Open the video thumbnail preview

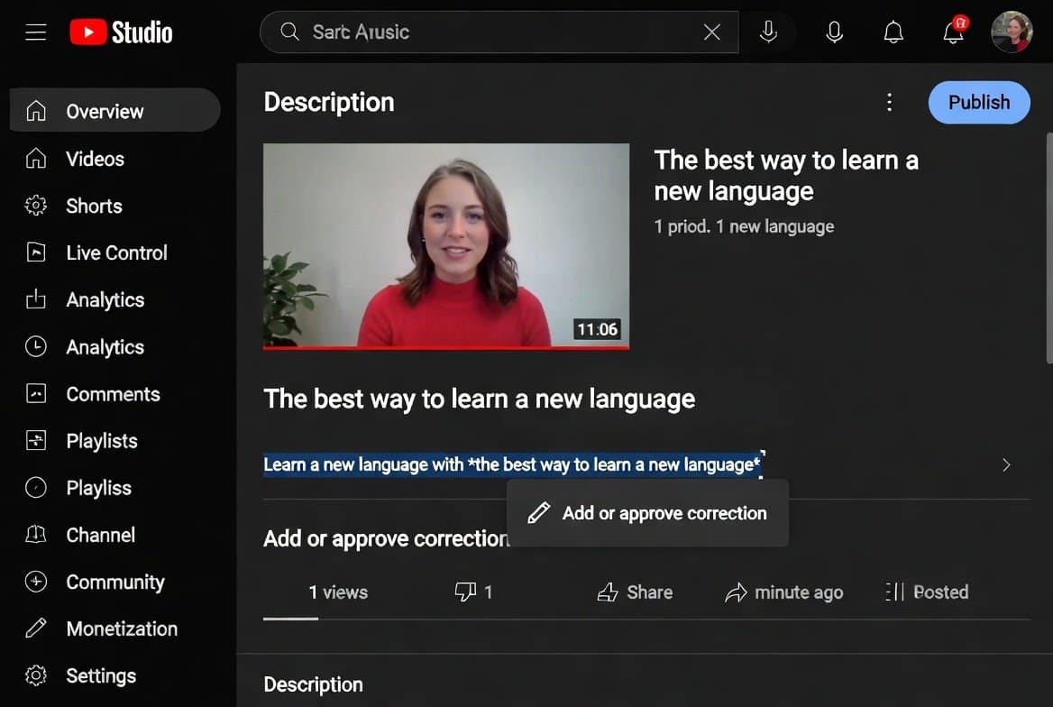coord(445,245)
